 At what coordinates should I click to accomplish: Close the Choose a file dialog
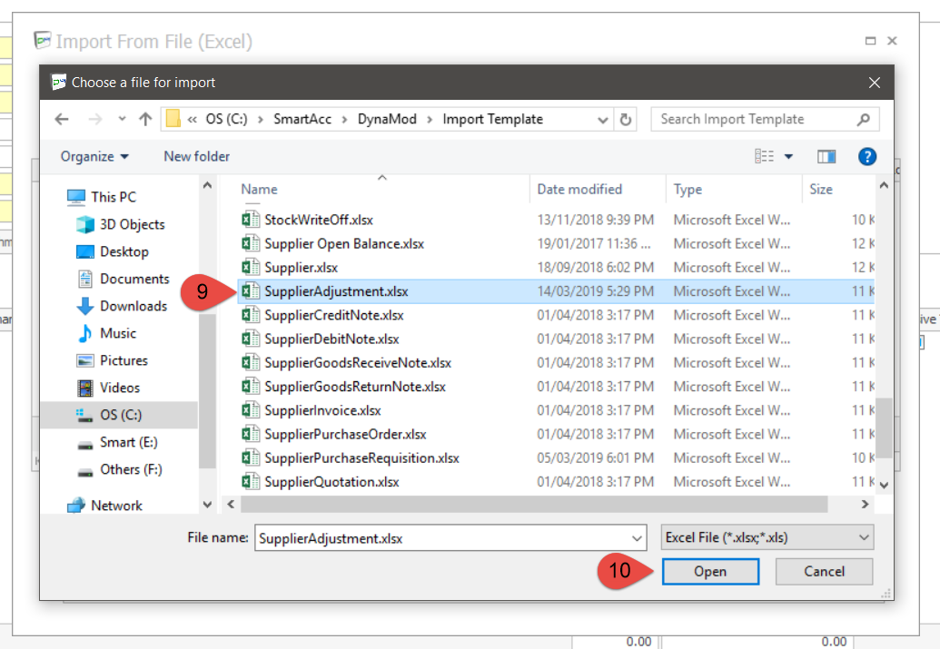[875, 83]
